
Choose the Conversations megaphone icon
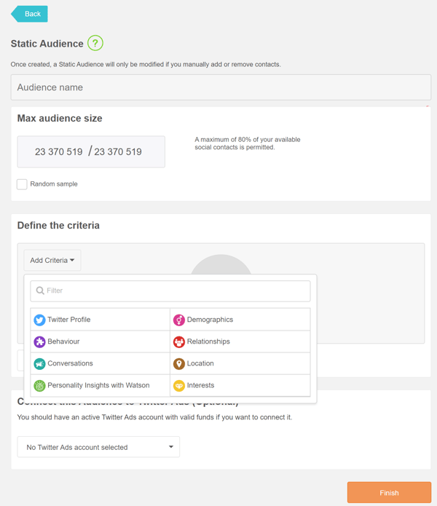39,364
